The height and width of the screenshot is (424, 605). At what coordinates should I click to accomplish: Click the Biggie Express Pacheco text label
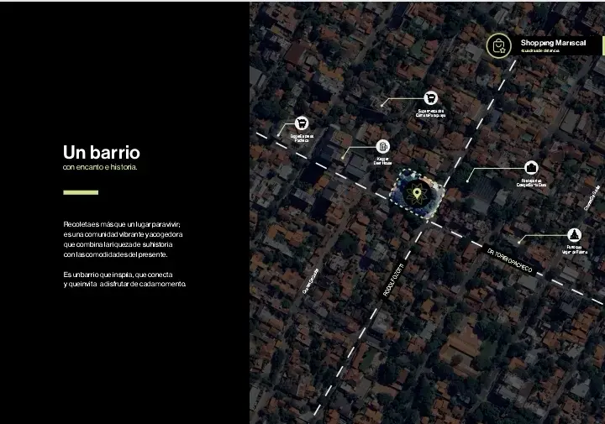[302, 138]
